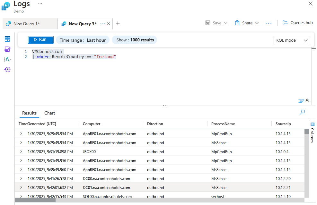
Task: Sort by TimeGenerated [UTC] column header
Action: 37,124
